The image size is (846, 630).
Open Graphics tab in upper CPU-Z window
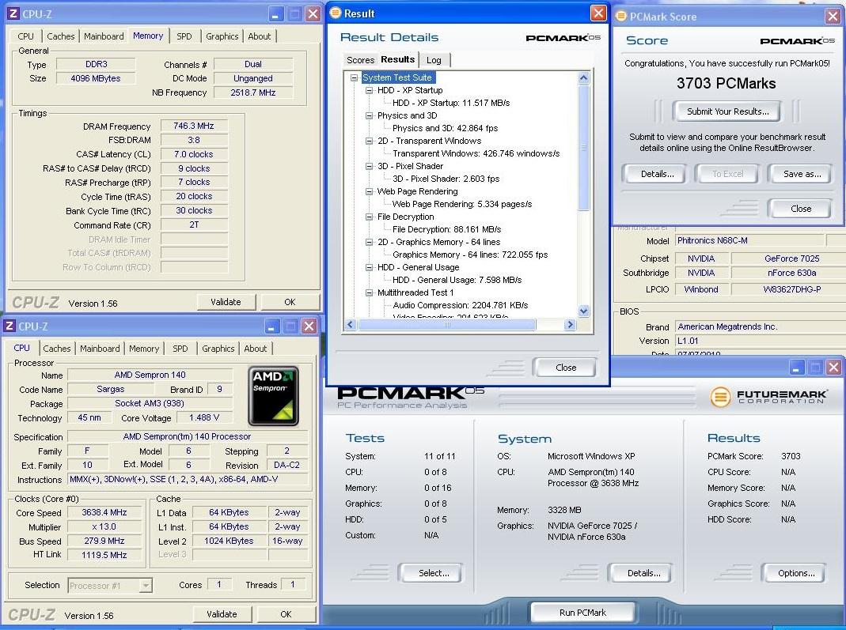[x=222, y=36]
